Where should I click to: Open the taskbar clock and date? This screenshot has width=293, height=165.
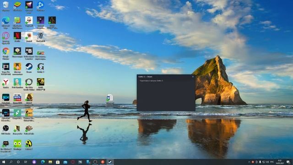pos(280,162)
